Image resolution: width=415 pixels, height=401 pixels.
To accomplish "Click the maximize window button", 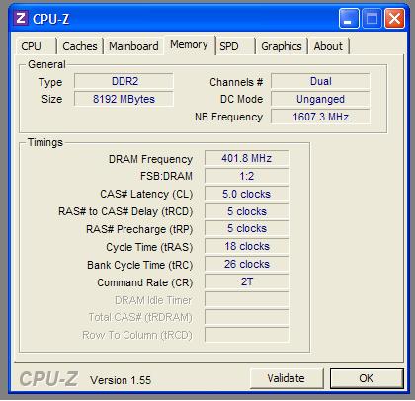I will pos(372,18).
